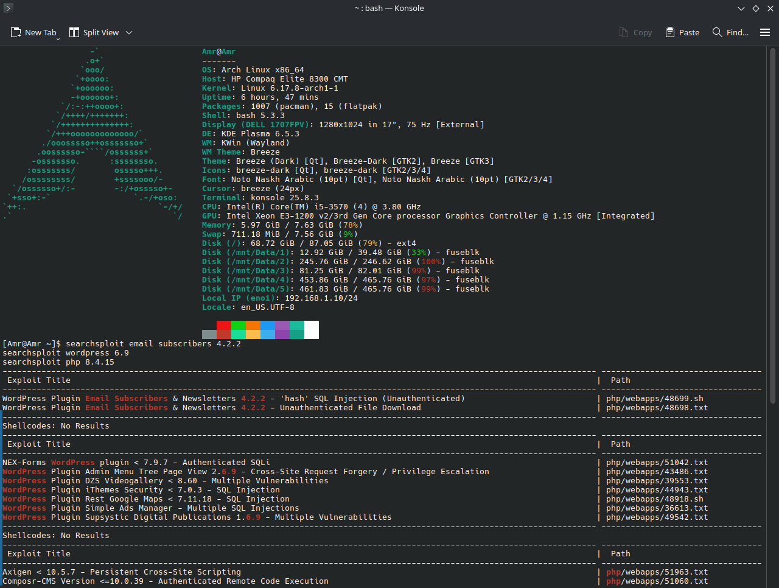Screen dimensions: 779x588
Task: Expand the Split View dropdown chevron
Action: [x=129, y=33]
